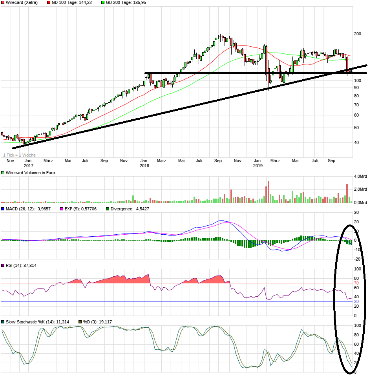Click the purple RSI (14) legend swatch
369x376 pixels.
3,265
